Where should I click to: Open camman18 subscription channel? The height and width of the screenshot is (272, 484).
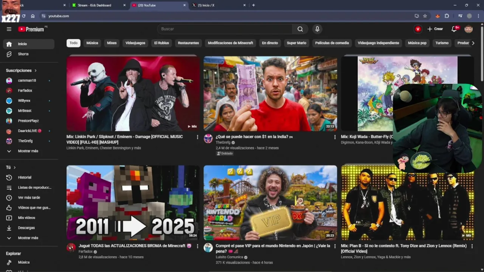coord(29,80)
